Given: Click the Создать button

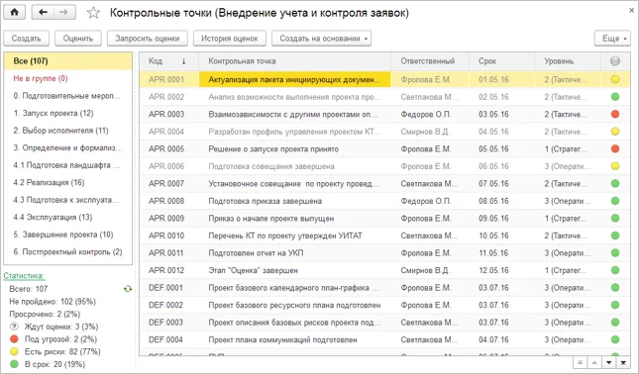Looking at the screenshot, I should pos(26,39).
